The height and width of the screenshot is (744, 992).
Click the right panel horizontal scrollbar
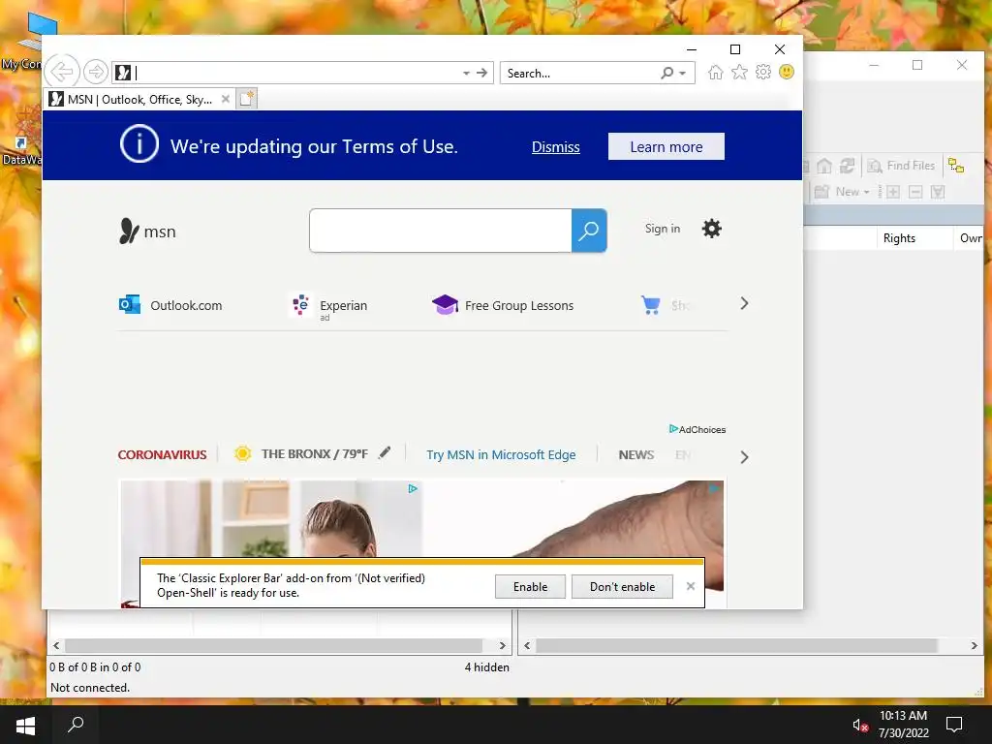(736, 645)
